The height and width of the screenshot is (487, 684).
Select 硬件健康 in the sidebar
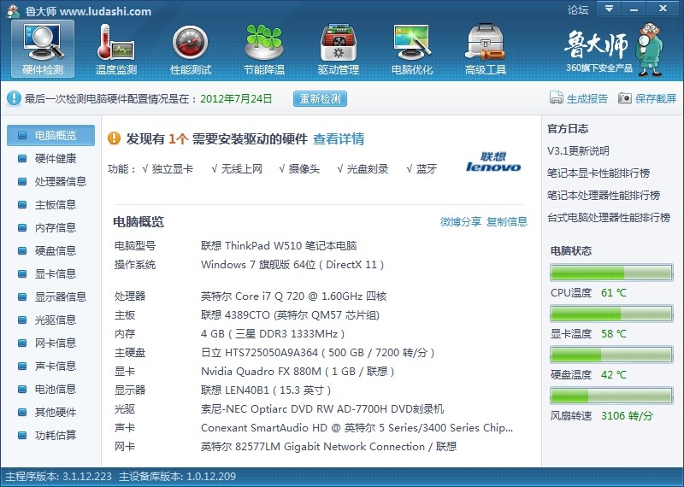tap(55, 158)
